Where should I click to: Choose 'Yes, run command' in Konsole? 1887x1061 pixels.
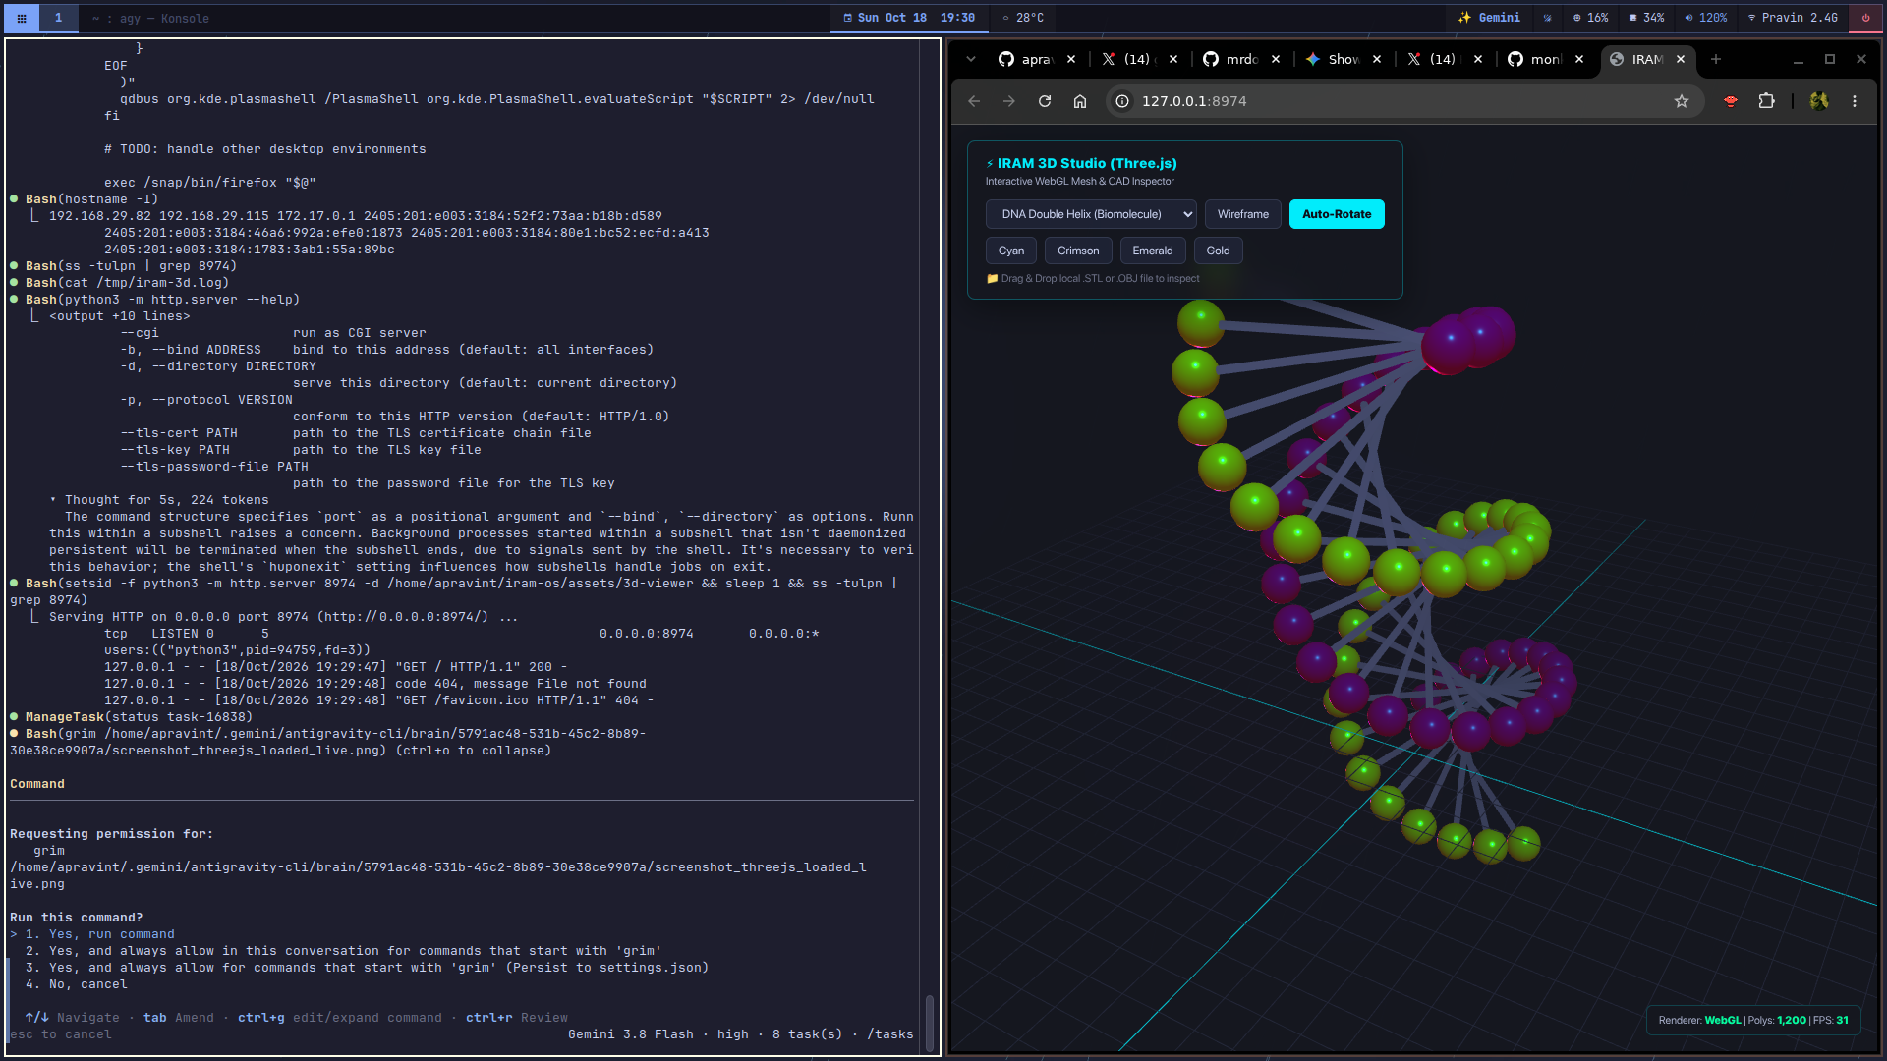(x=100, y=934)
